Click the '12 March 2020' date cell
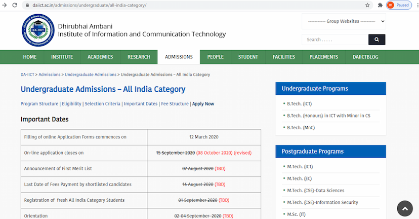 204,137
